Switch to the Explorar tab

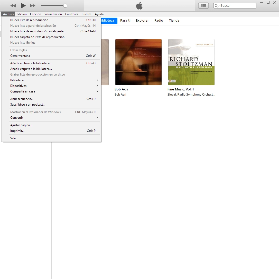click(142, 20)
